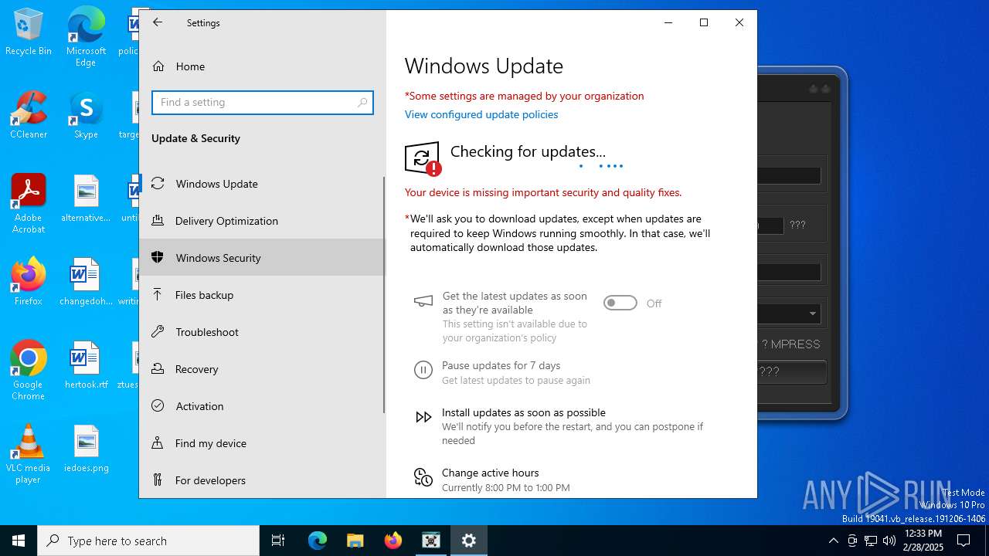989x556 pixels.
Task: Open the dropdown in the dark background window
Action: coord(813,314)
